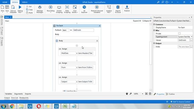This screenshot has height=109, width=194.
Task: Open Chrome from the taskbar
Action: pos(12,106)
